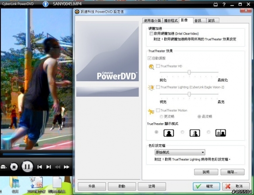This screenshot has height=195, width=254.
Task: Click the TrueTheater Motion runner icon
Action: point(151,111)
